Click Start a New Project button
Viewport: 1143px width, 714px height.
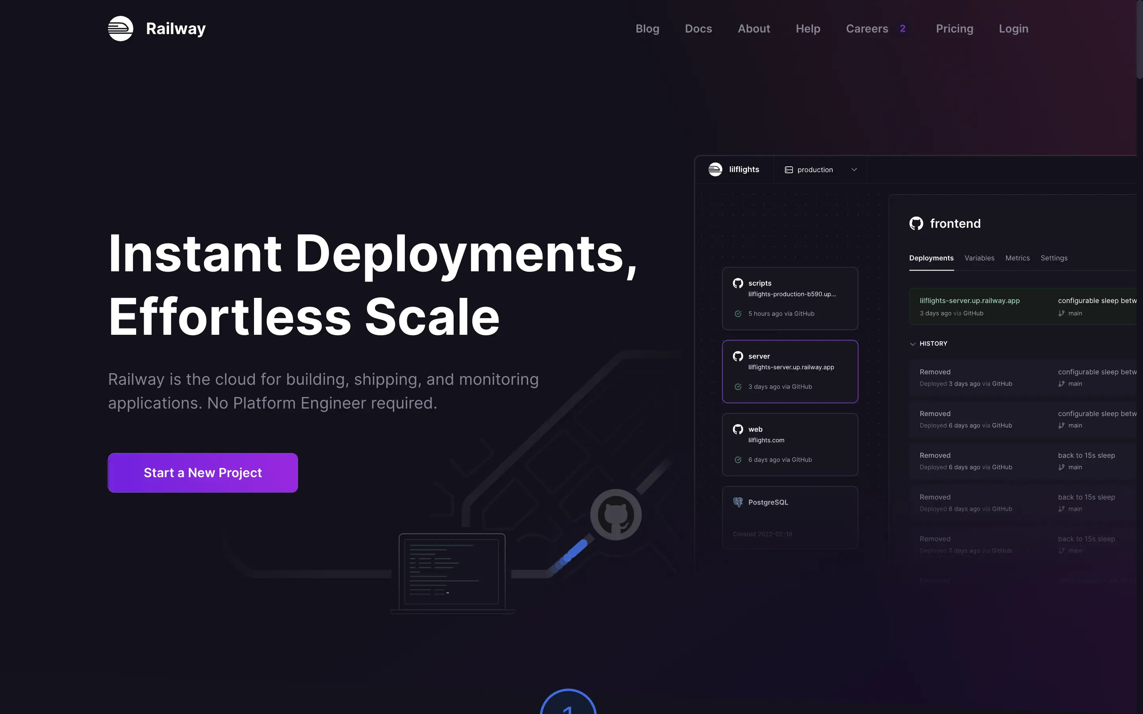203,473
